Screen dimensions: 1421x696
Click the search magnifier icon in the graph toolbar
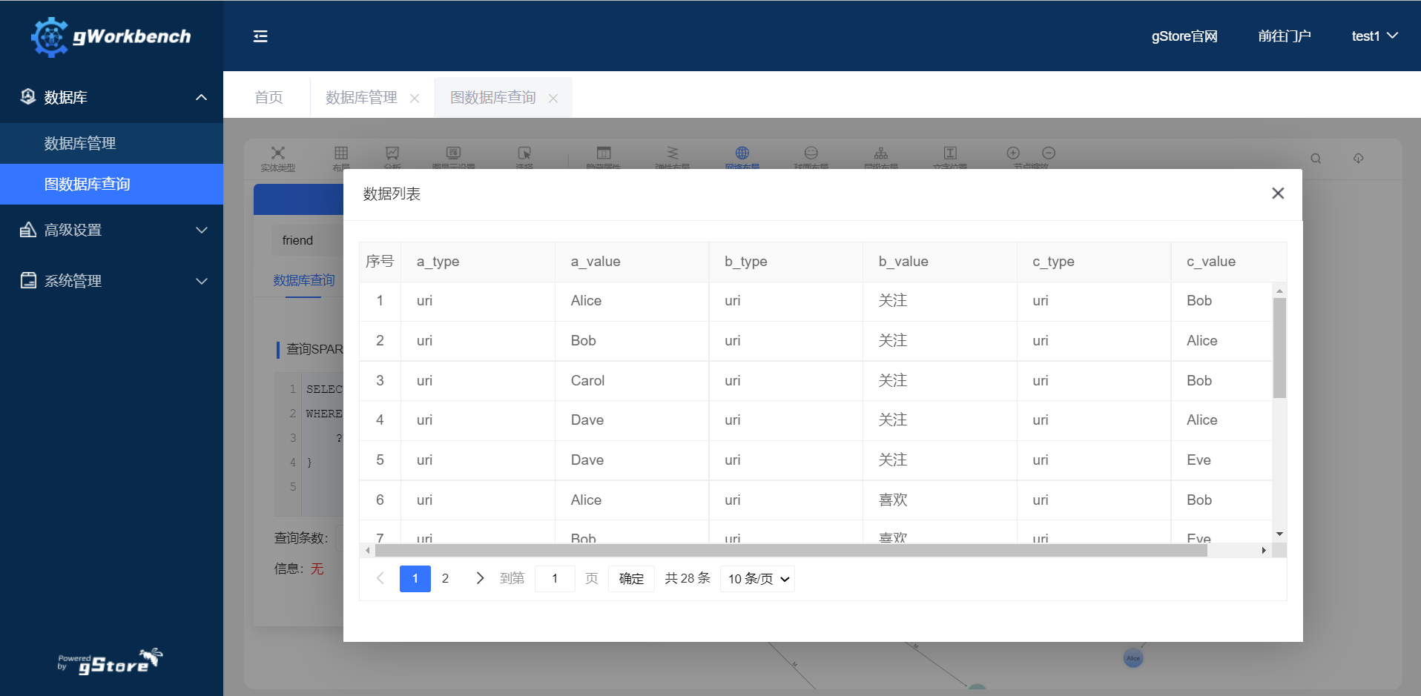click(x=1316, y=159)
